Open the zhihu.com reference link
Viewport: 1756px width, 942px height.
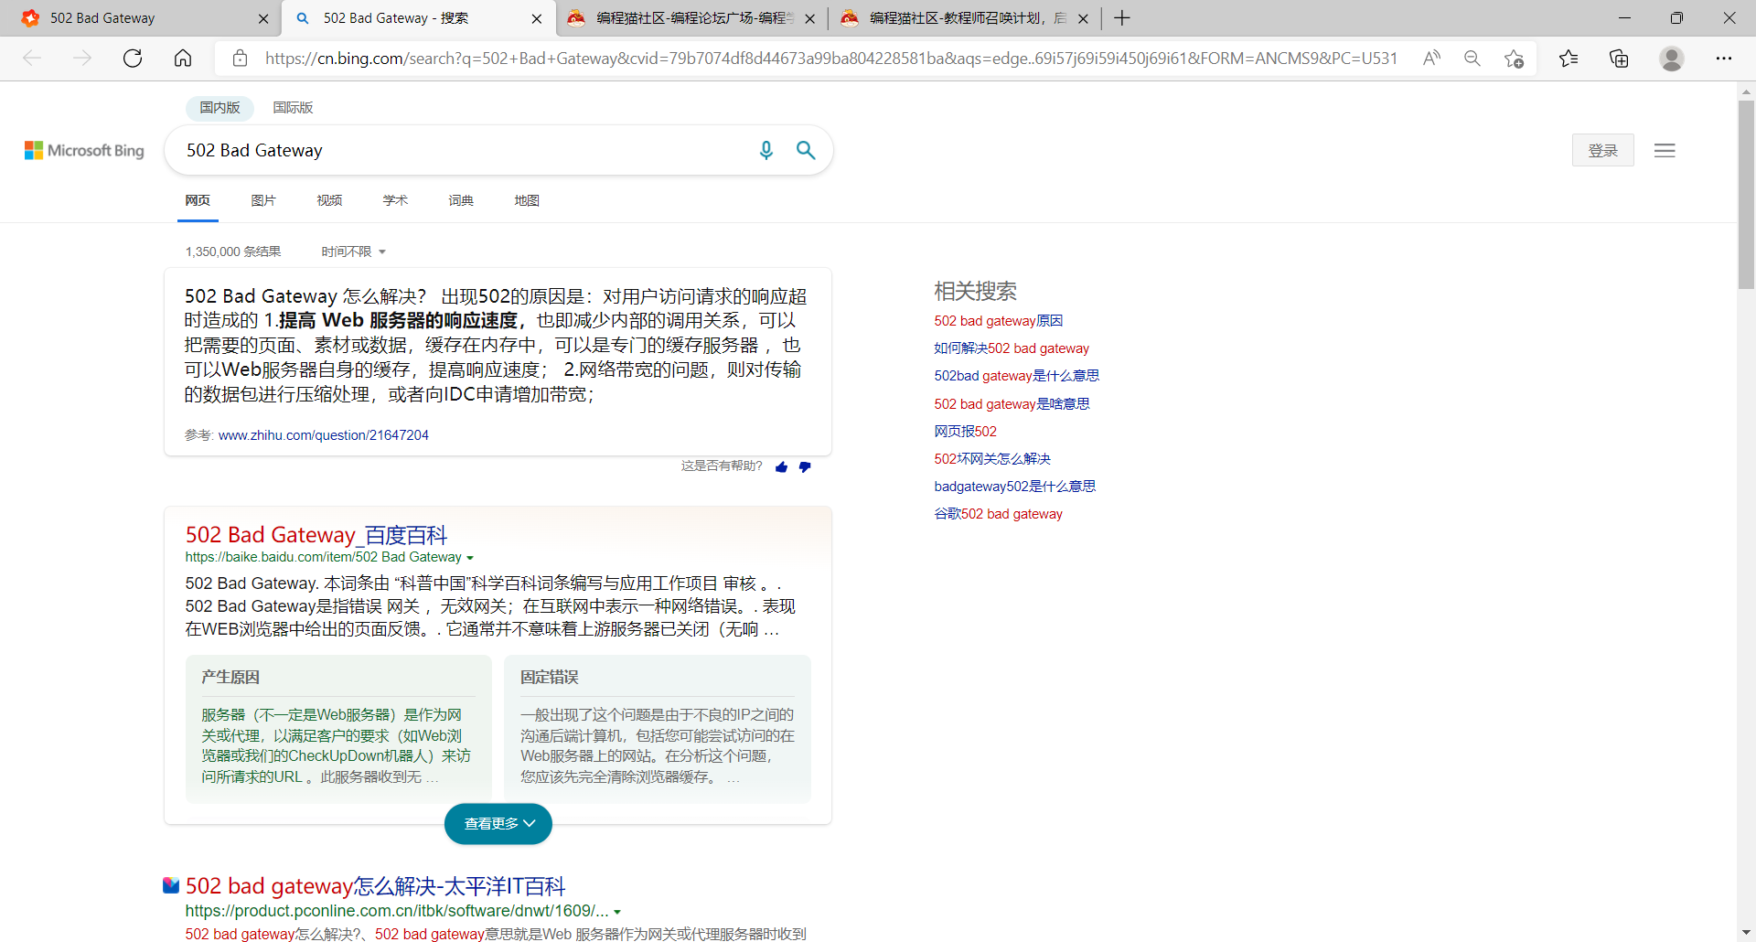[324, 435]
